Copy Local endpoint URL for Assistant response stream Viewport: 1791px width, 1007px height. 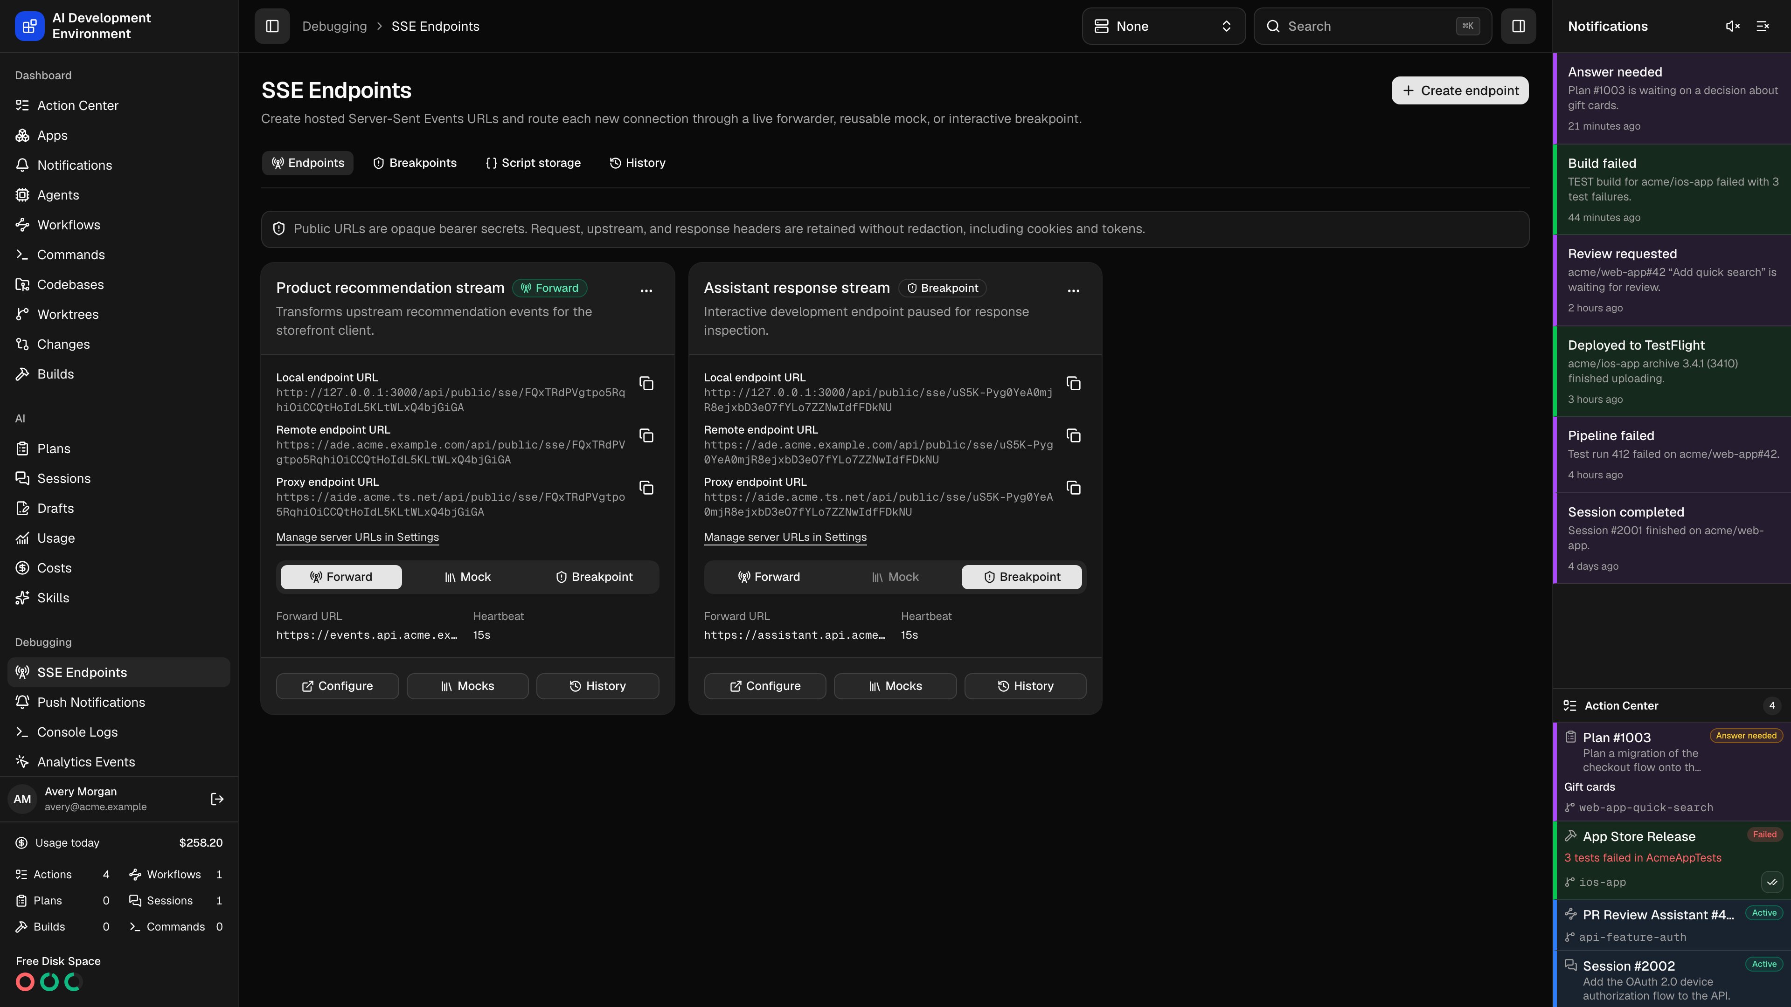(1074, 384)
